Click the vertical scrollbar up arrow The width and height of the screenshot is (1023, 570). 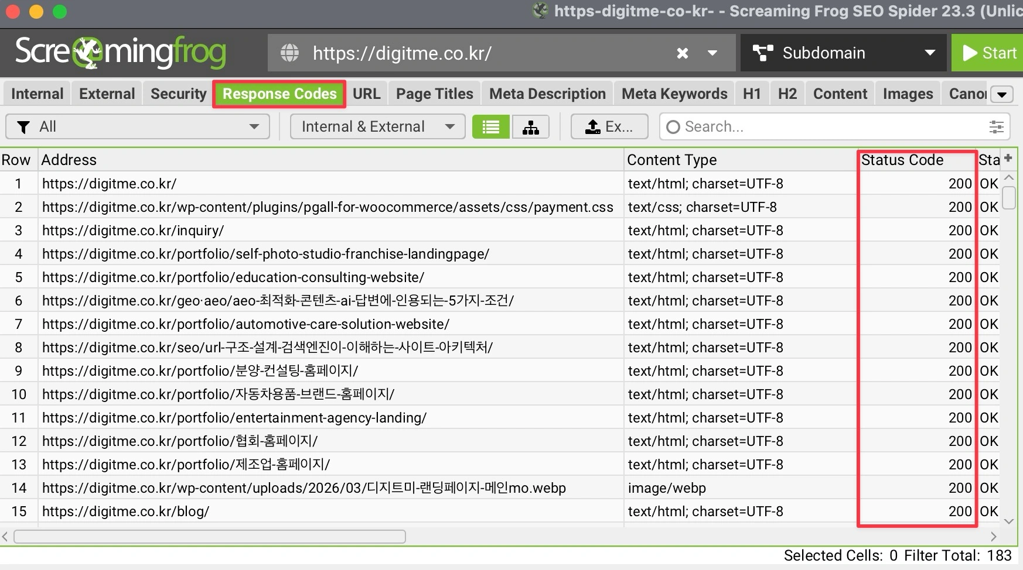point(1009,177)
